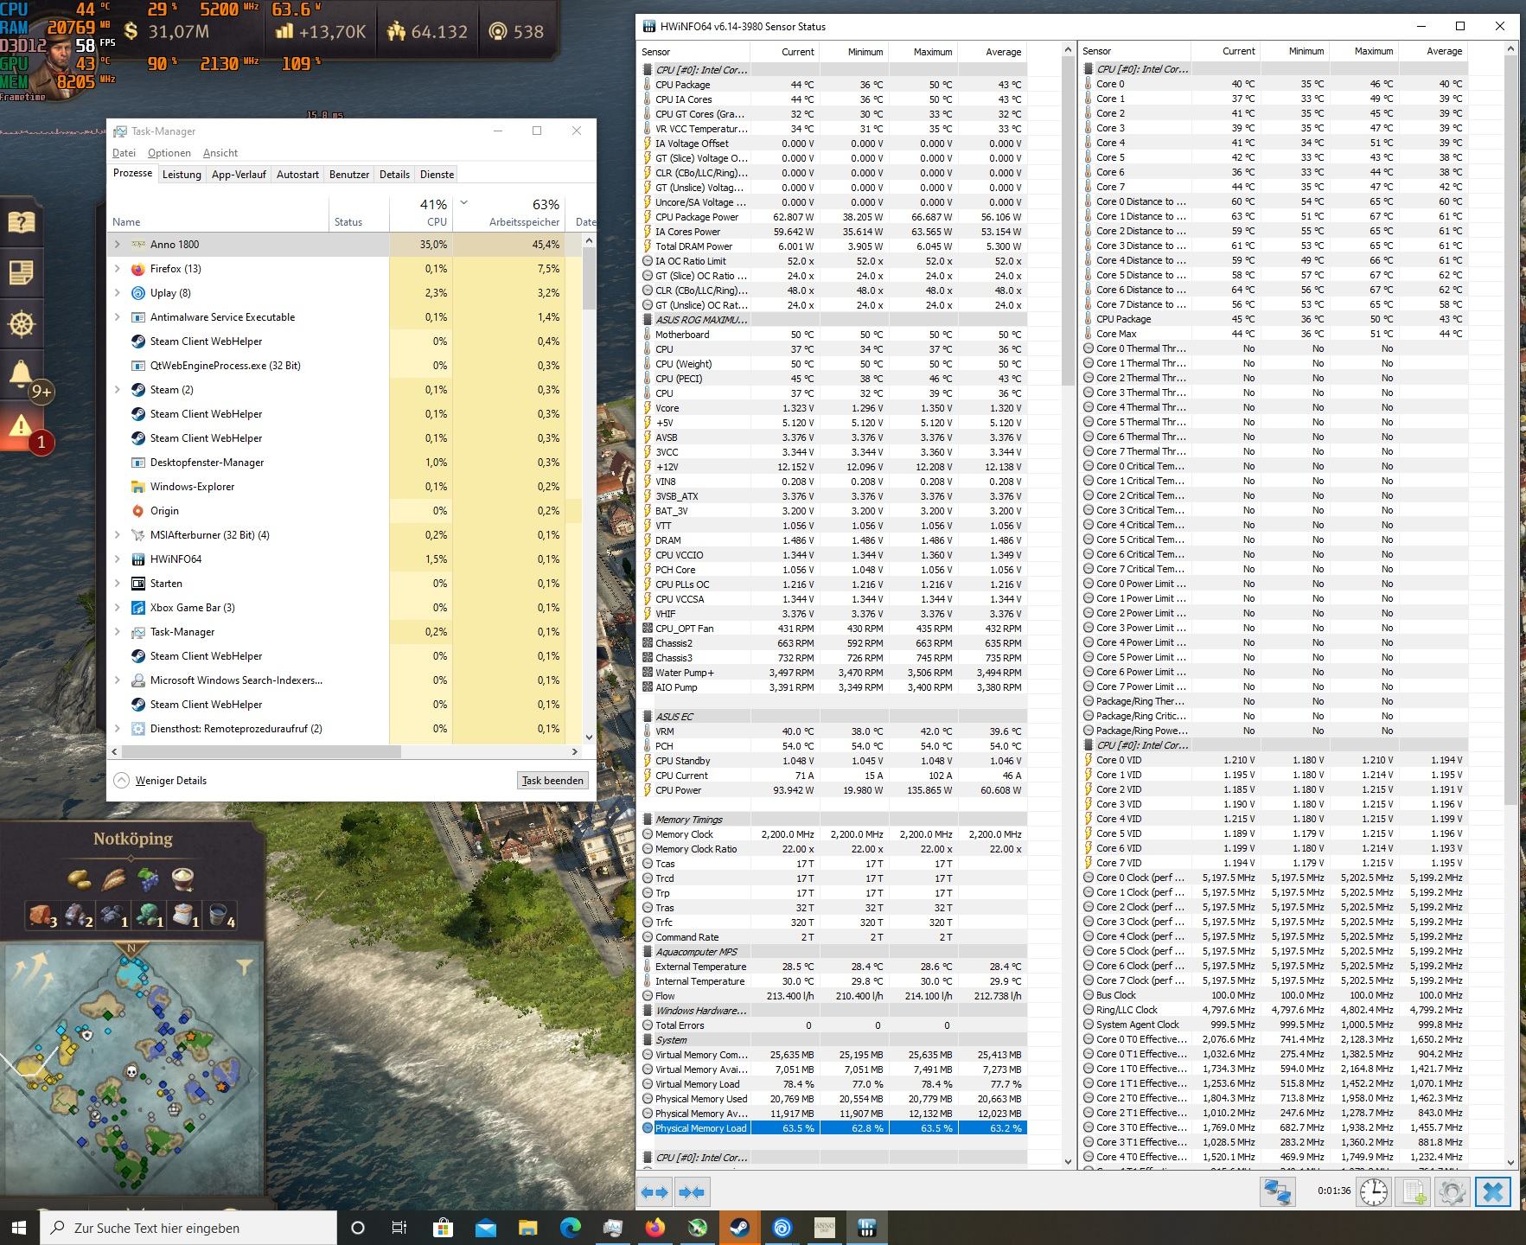The height and width of the screenshot is (1245, 1526).
Task: Open HWiNFO remote network monitoring icon
Action: pos(1278,1192)
